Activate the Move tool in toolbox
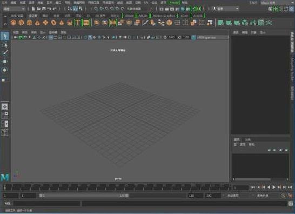This screenshot has height=214, width=295. click(5, 62)
